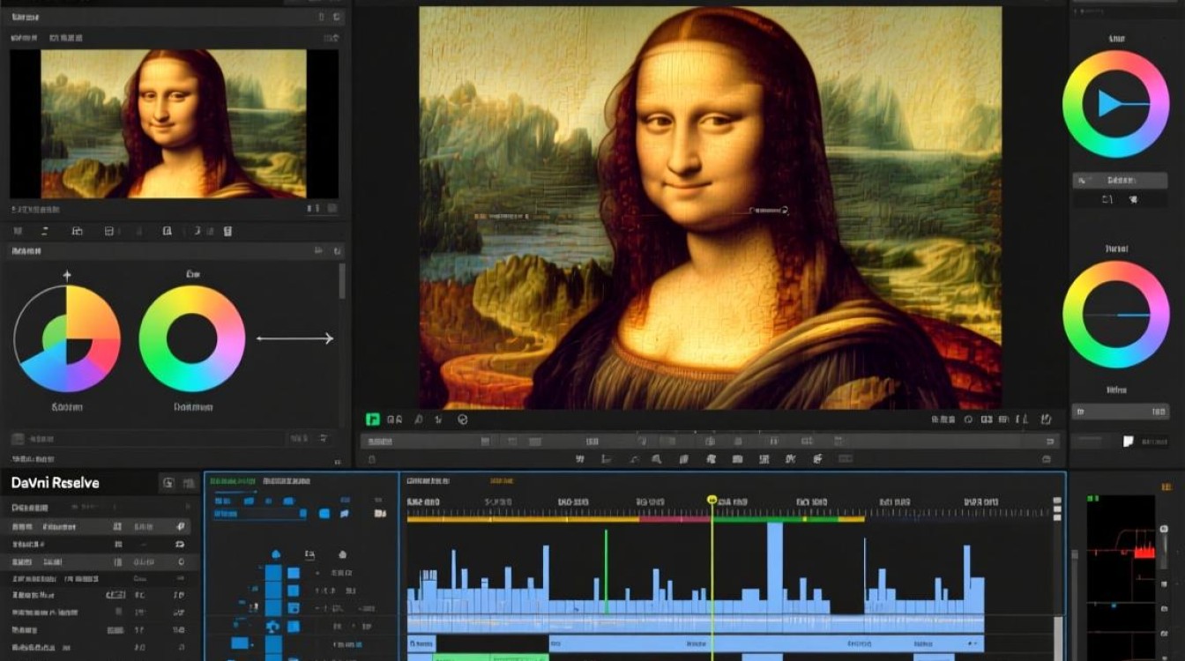
Task: Toggle the loop icon in the second list row
Action: pos(181,544)
